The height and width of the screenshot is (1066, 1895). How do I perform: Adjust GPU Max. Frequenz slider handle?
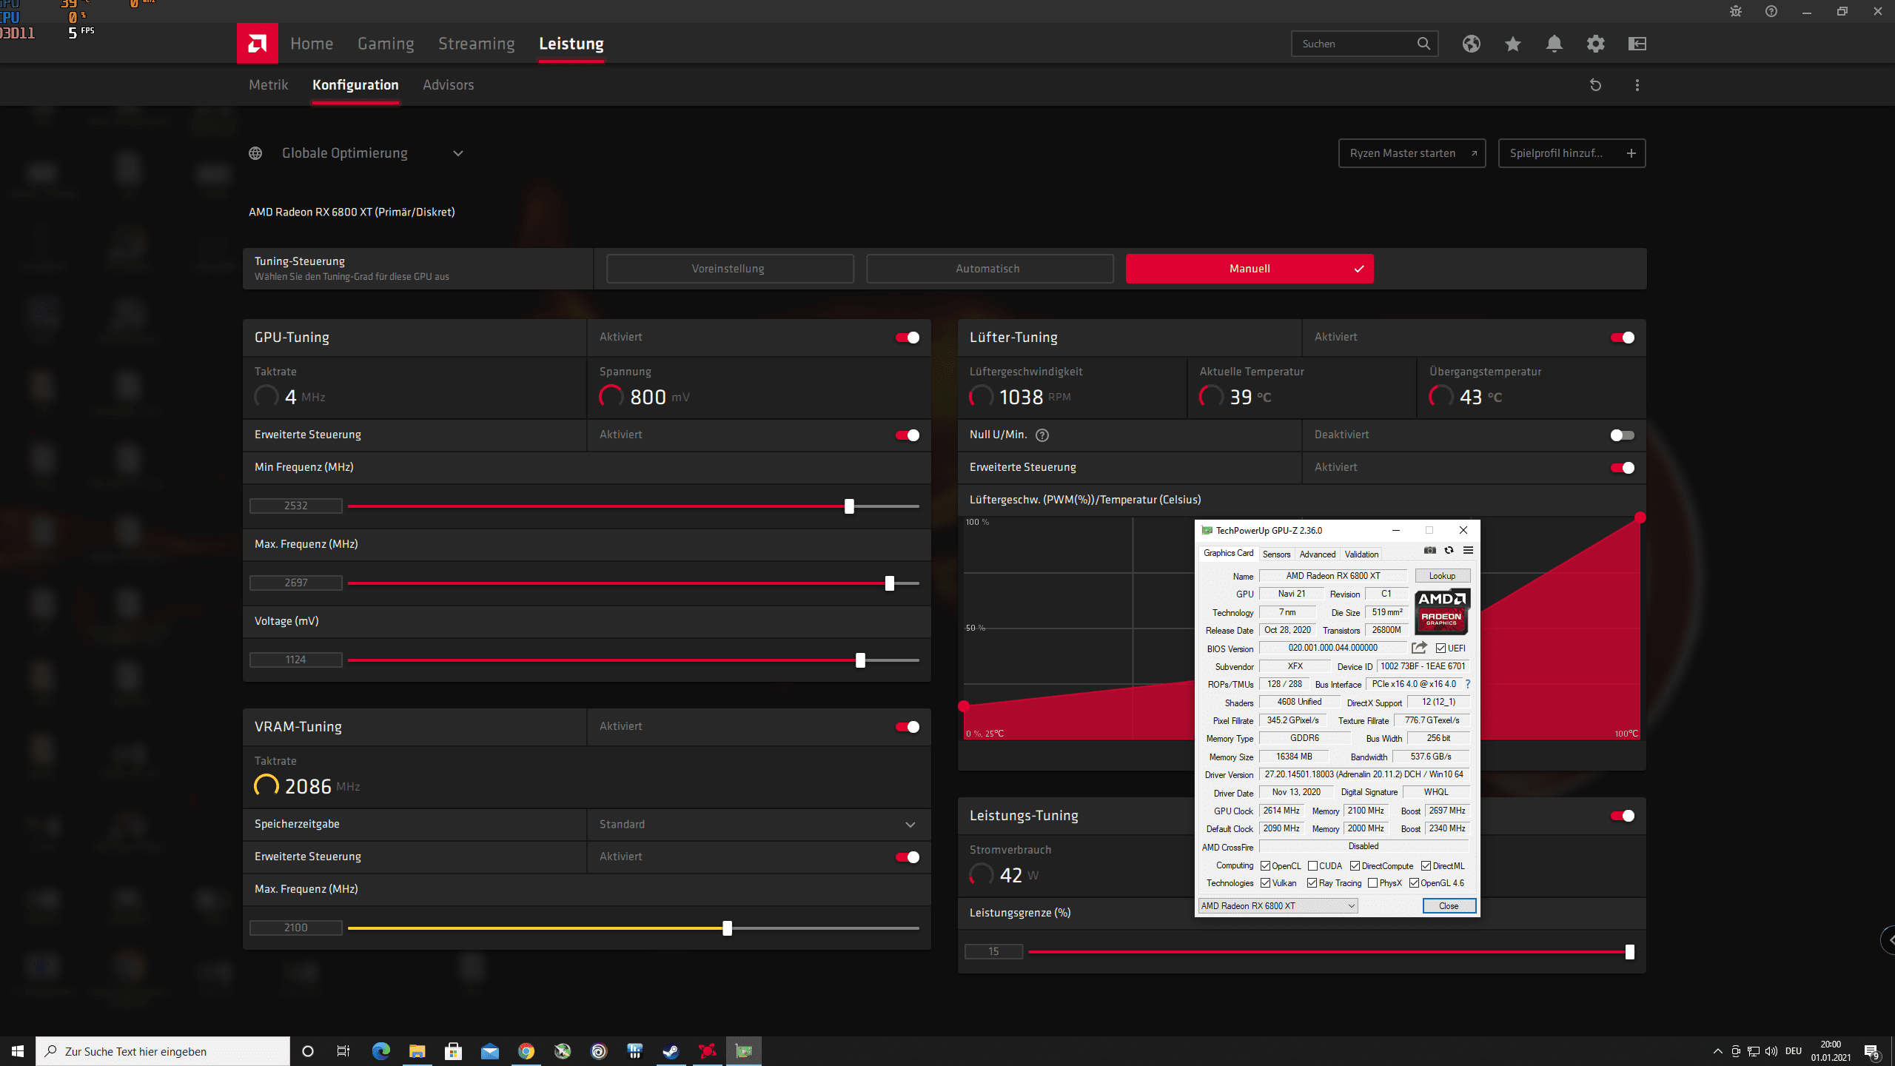(889, 583)
